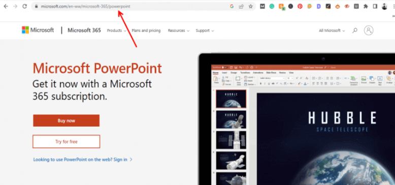This screenshot has height=185, width=395.
Task: Open Plans and pricing page
Action: click(146, 30)
